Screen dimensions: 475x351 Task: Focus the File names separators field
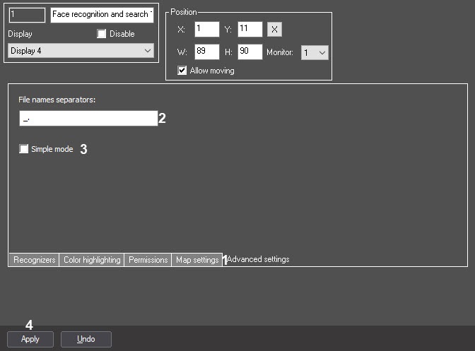tap(88, 119)
